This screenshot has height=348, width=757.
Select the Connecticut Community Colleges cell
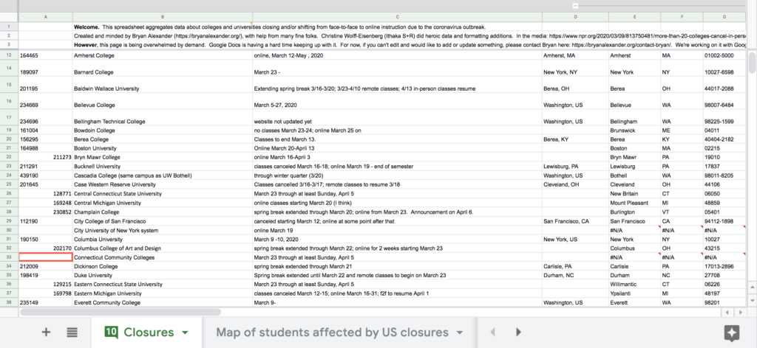[x=162, y=257]
